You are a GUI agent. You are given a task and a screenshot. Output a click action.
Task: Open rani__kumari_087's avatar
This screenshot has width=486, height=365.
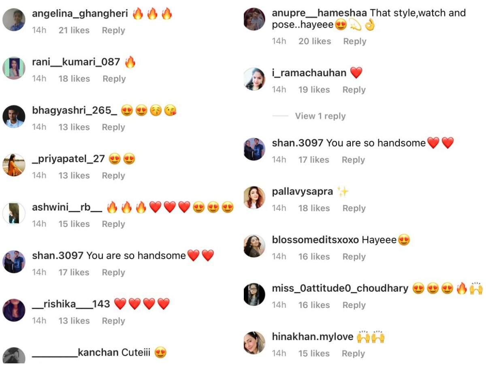[14, 68]
